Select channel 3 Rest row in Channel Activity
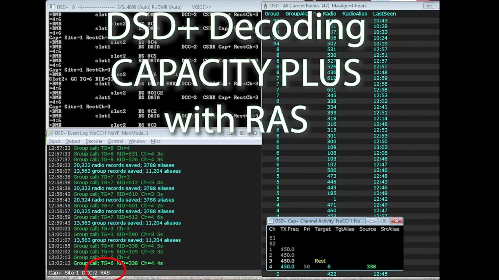The height and width of the screenshot is (280, 499). tap(335, 261)
